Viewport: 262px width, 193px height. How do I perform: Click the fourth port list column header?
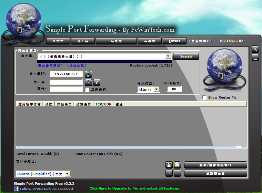click(x=84, y=104)
